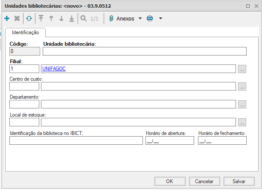Click the add new record plus icon

pyautogui.click(x=7, y=19)
